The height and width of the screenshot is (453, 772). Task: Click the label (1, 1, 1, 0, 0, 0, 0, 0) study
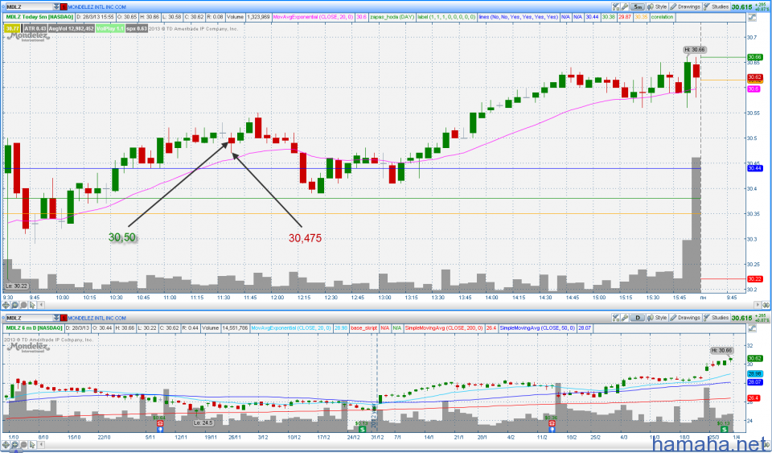point(446,17)
